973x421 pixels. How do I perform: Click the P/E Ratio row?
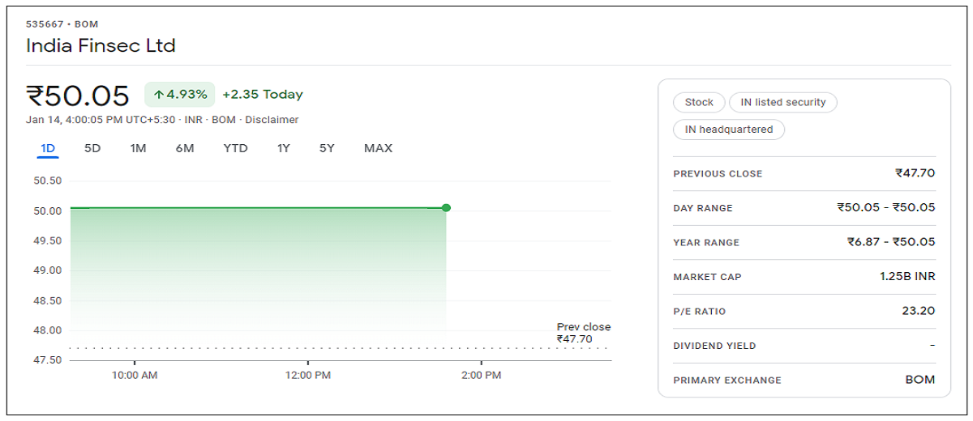coord(804,311)
